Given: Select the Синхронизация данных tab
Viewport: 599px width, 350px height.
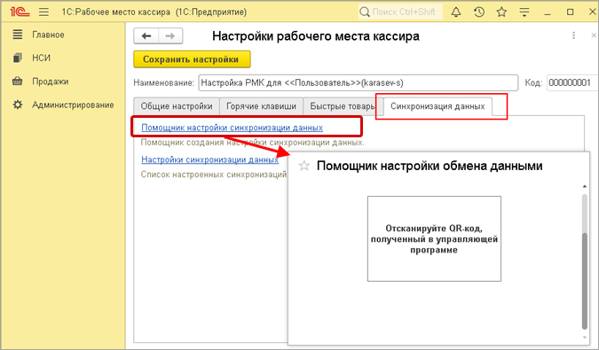Looking at the screenshot, I should point(437,106).
